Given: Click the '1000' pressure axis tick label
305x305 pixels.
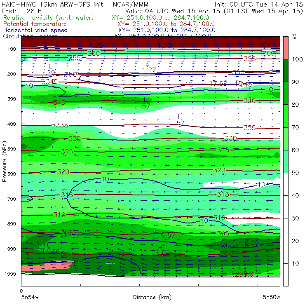Looking at the screenshot, I should (x=10, y=274).
